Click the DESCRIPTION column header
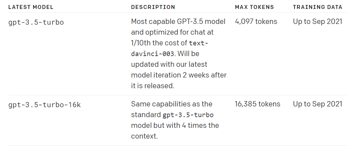 coord(153,7)
